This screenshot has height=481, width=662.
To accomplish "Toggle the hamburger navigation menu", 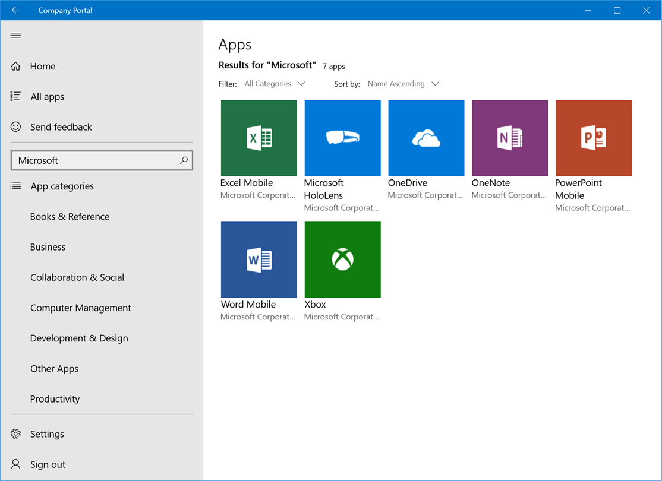I will (16, 36).
